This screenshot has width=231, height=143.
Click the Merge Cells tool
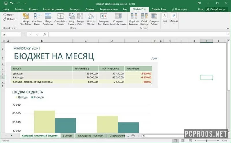(x=80, y=19)
